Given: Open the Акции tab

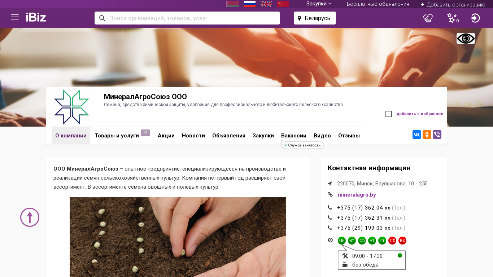Looking at the screenshot, I should pos(166,136).
